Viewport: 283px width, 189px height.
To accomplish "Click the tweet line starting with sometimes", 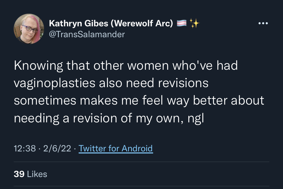I will click(139, 100).
